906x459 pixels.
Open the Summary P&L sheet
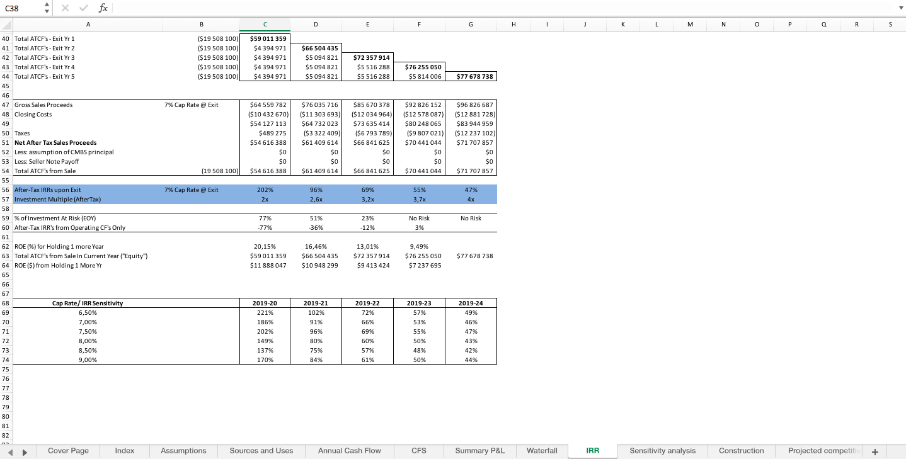(x=479, y=451)
